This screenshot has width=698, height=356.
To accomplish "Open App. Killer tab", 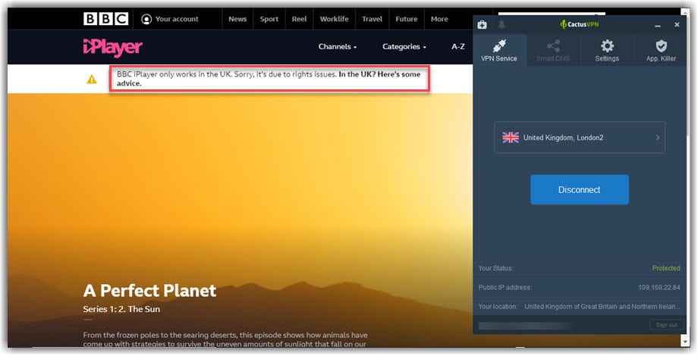I will pos(661,50).
